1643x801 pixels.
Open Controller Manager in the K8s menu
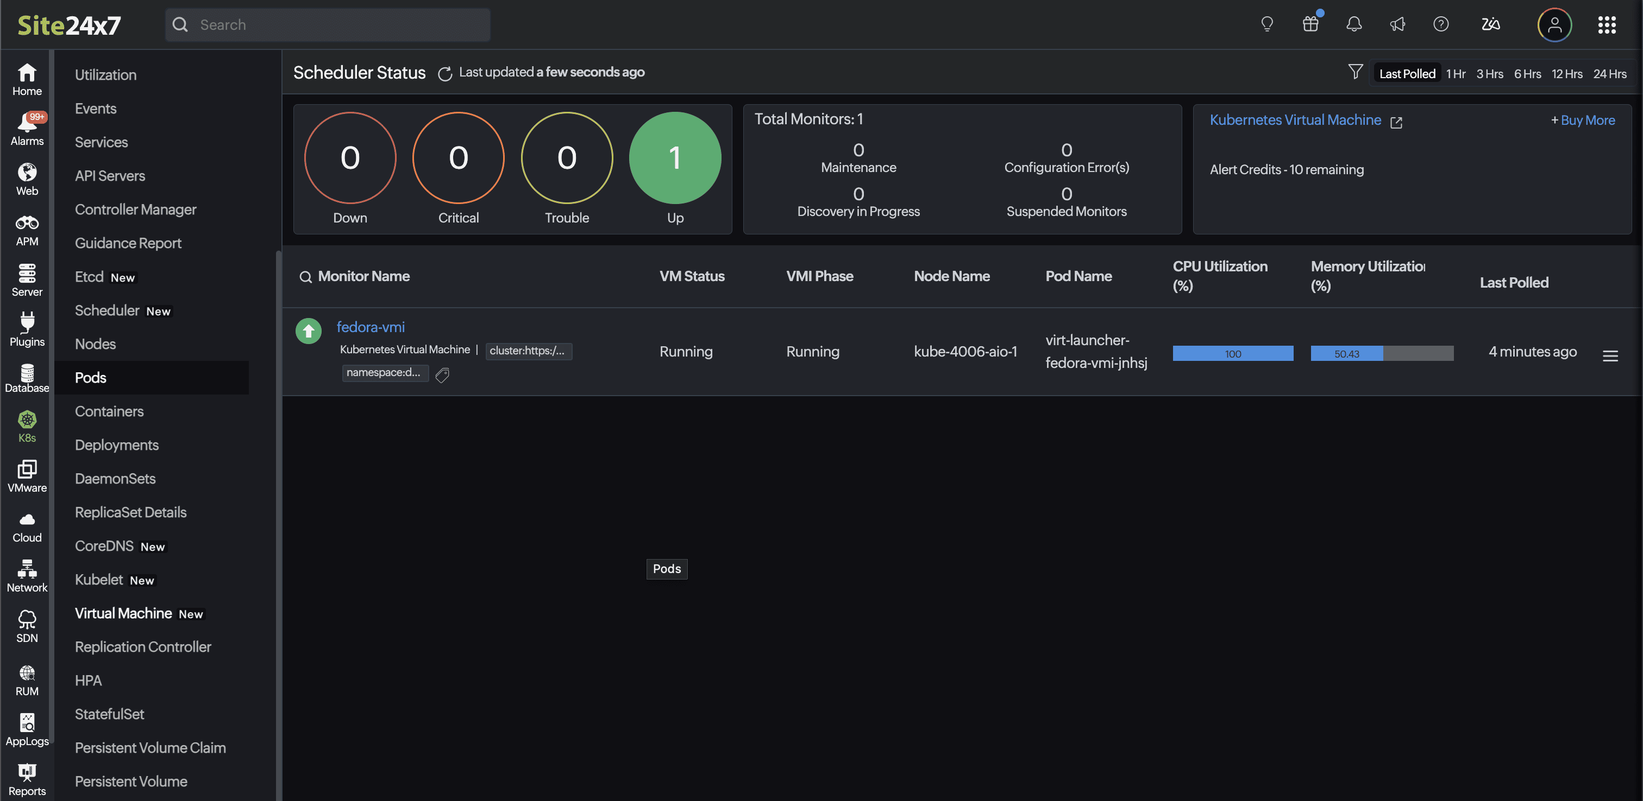click(135, 209)
